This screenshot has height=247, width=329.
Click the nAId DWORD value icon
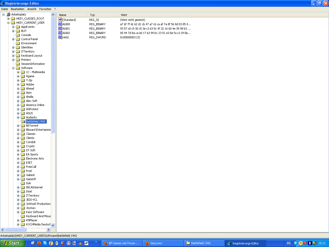[x=60, y=37]
